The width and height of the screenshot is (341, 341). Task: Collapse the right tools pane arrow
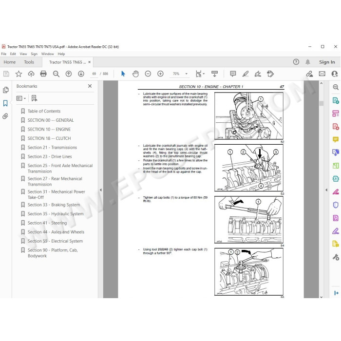[326, 190]
